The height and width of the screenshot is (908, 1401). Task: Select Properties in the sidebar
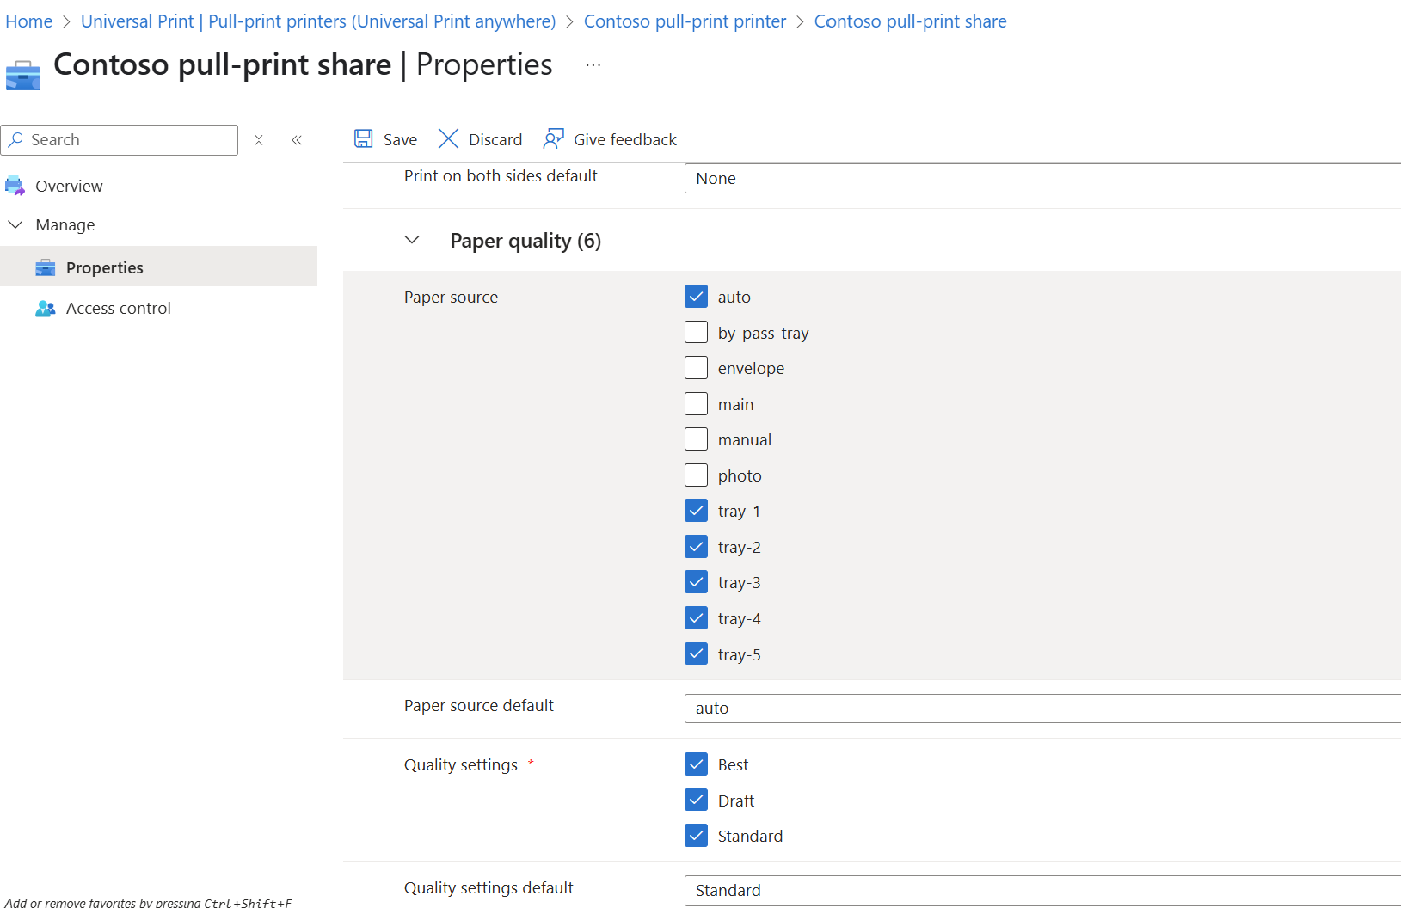click(x=158, y=267)
